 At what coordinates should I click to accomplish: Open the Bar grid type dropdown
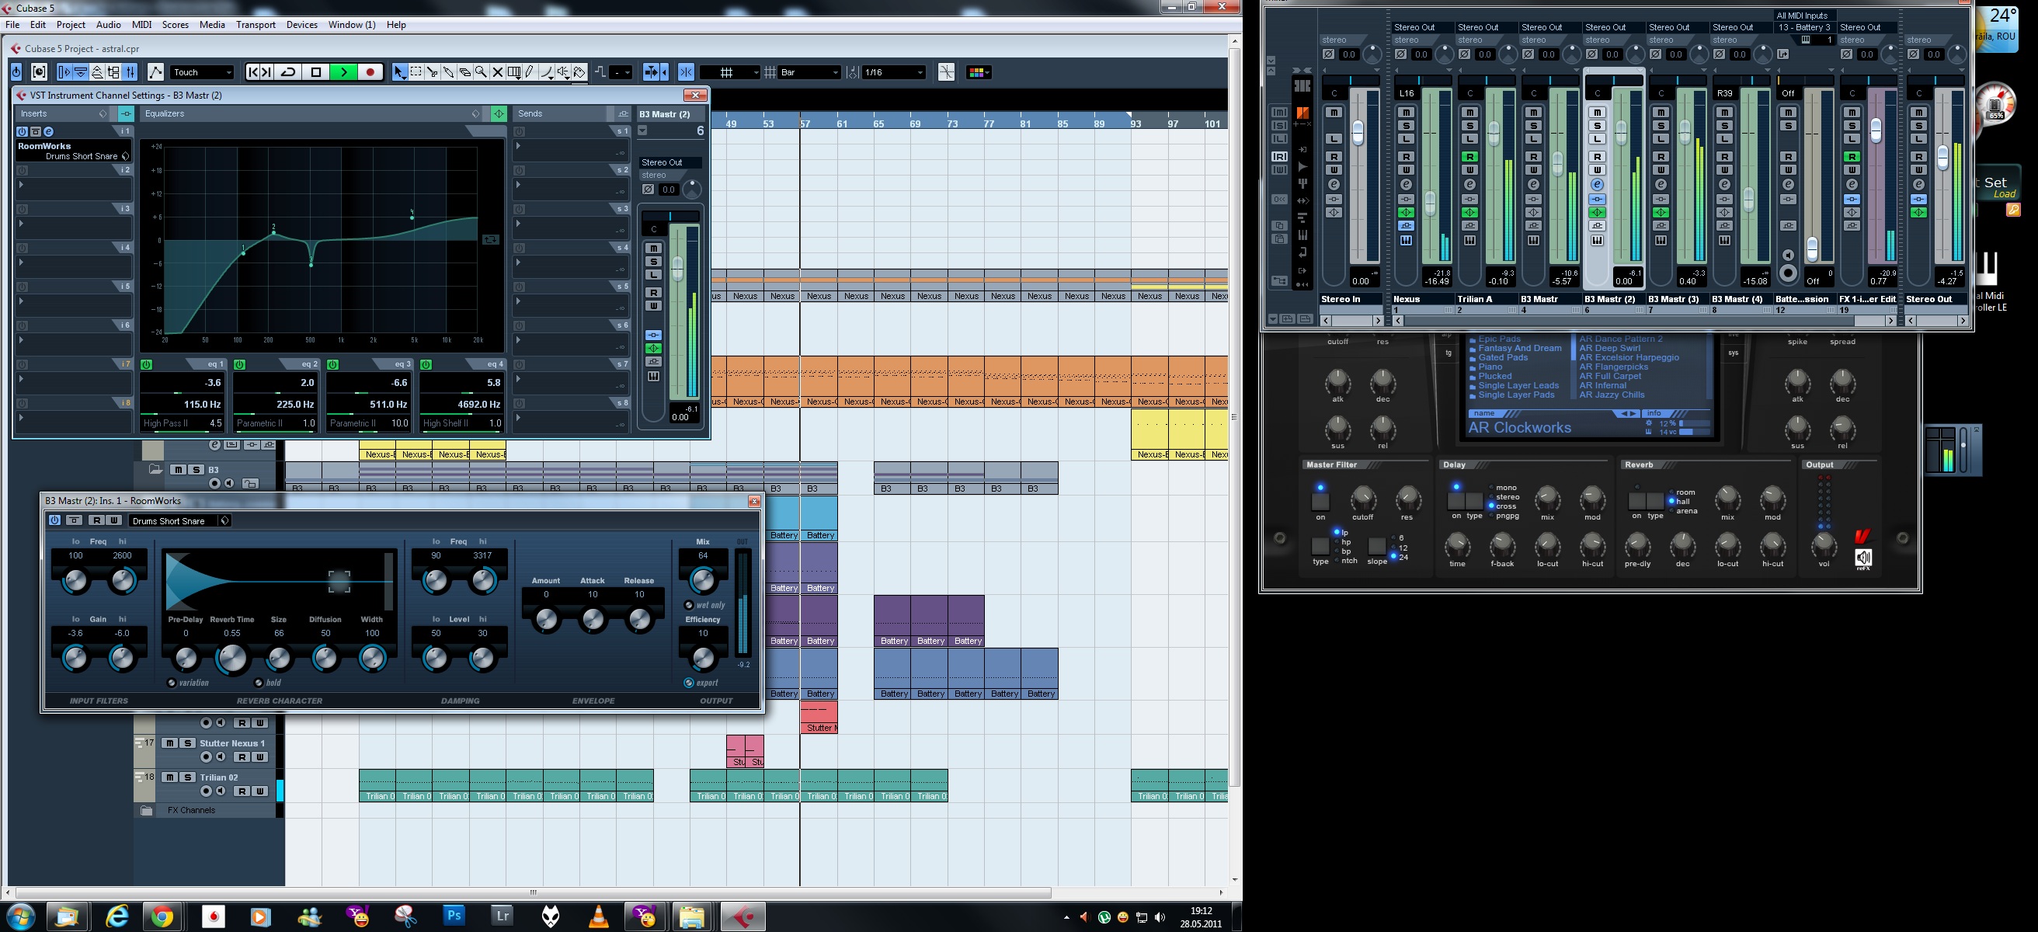tap(809, 72)
